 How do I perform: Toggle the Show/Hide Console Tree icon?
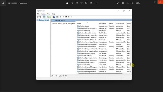[44, 17]
